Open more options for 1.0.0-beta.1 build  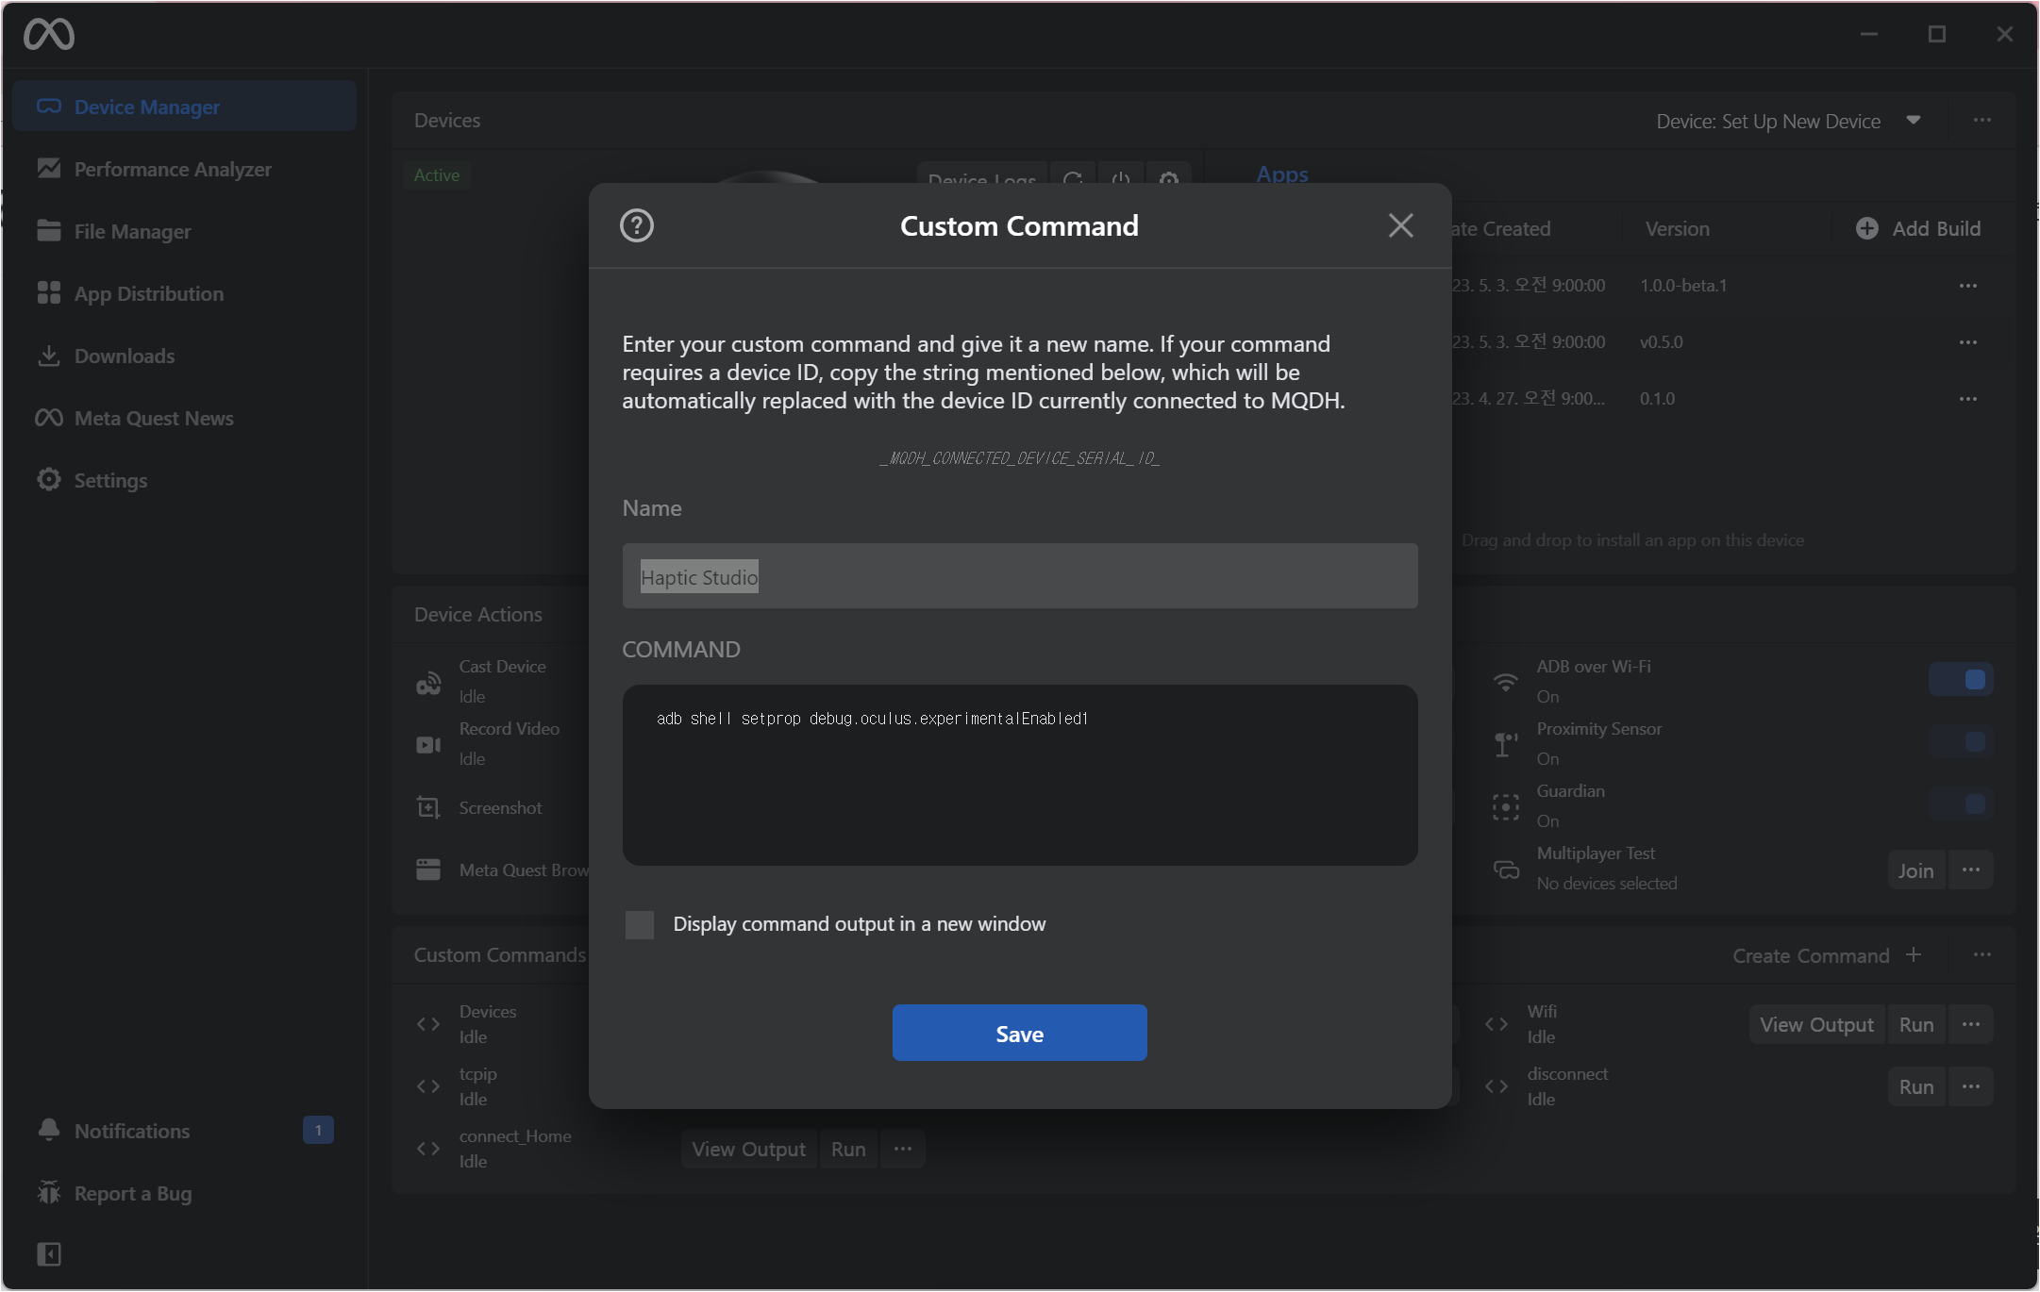point(1967,286)
